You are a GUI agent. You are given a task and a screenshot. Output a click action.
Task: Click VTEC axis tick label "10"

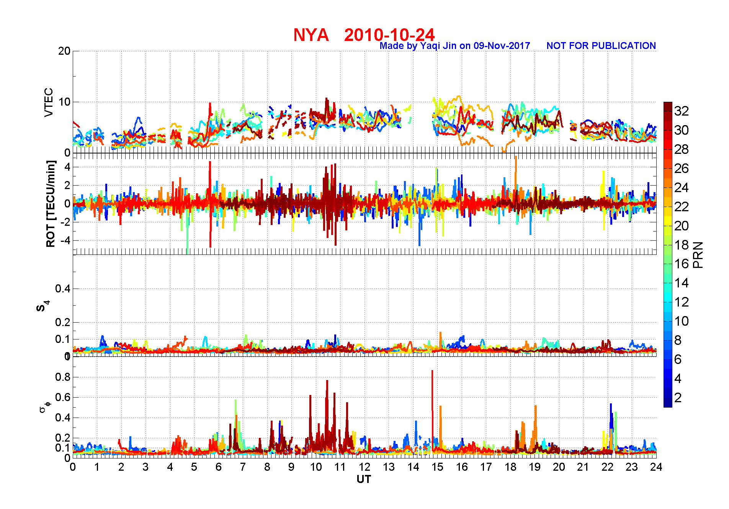coord(64,102)
